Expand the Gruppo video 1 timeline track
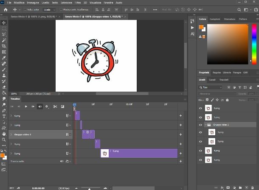The width and height of the screenshot is (259, 190). click(x=11, y=134)
